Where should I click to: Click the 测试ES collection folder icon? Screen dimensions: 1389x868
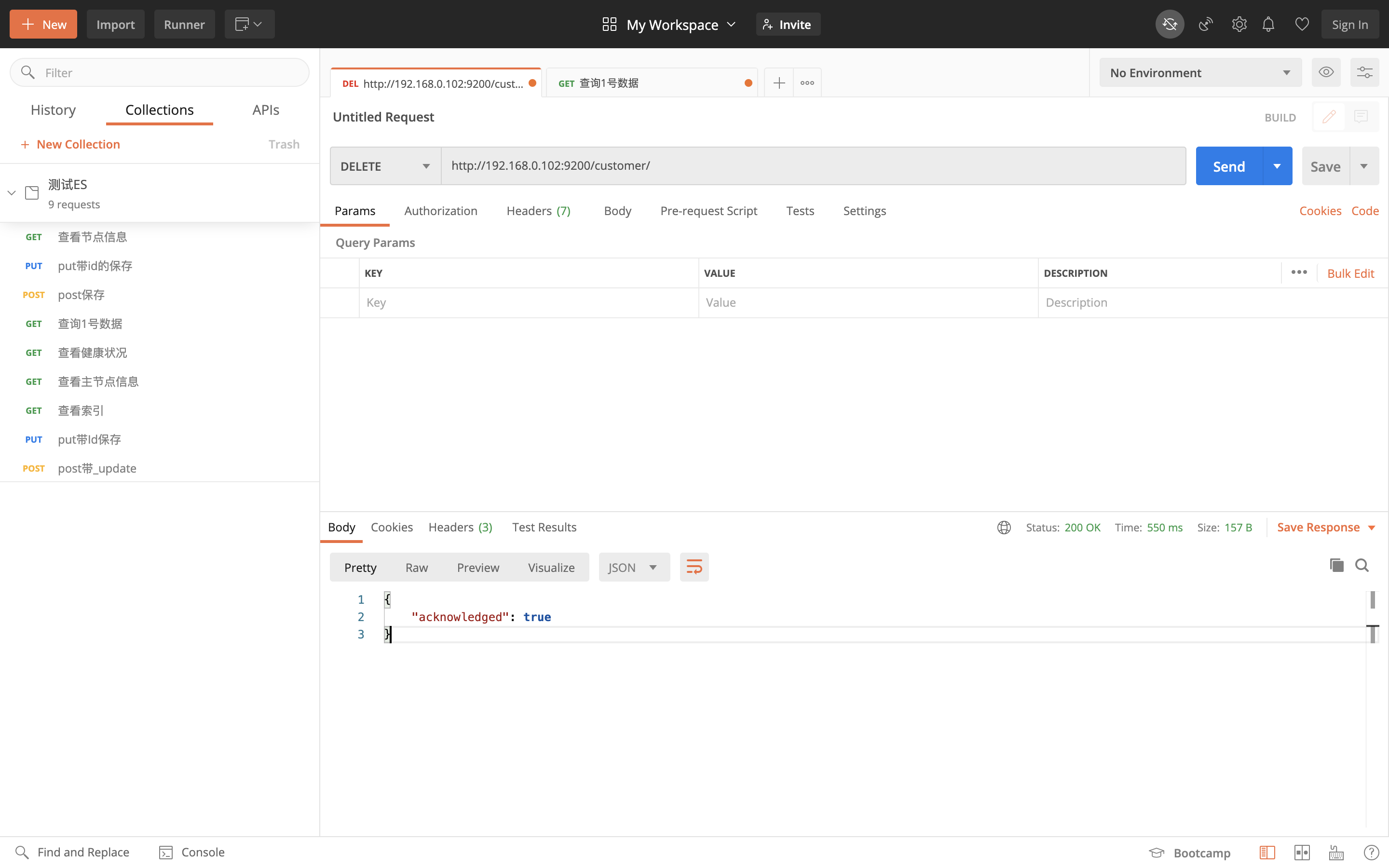32,193
